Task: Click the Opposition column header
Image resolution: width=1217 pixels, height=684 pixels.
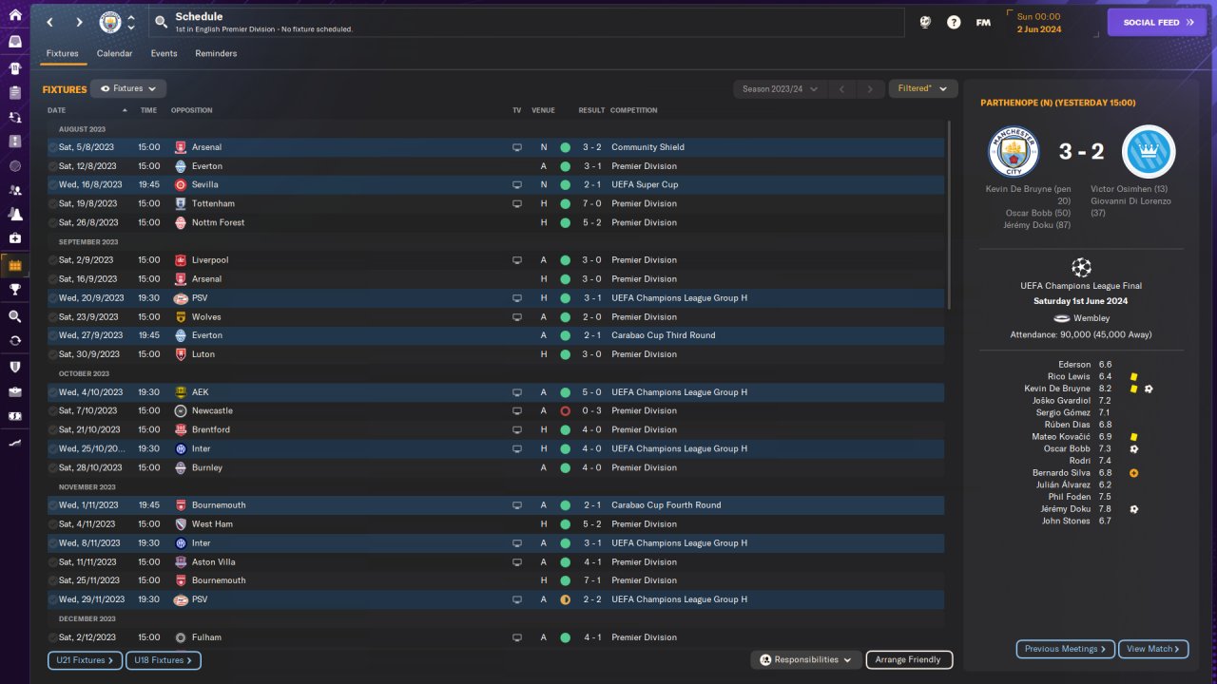Action: pos(192,110)
